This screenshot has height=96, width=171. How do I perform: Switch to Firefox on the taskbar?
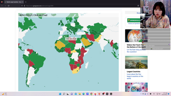coord(95,94)
